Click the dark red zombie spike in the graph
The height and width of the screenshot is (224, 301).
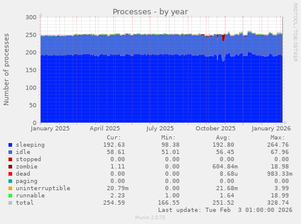pos(223,38)
